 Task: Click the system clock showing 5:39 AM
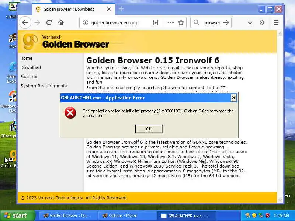pos(281,215)
